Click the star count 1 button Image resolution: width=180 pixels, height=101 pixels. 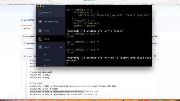(157, 20)
